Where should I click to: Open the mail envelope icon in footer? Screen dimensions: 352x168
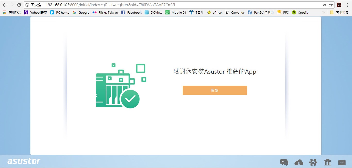coord(342,163)
